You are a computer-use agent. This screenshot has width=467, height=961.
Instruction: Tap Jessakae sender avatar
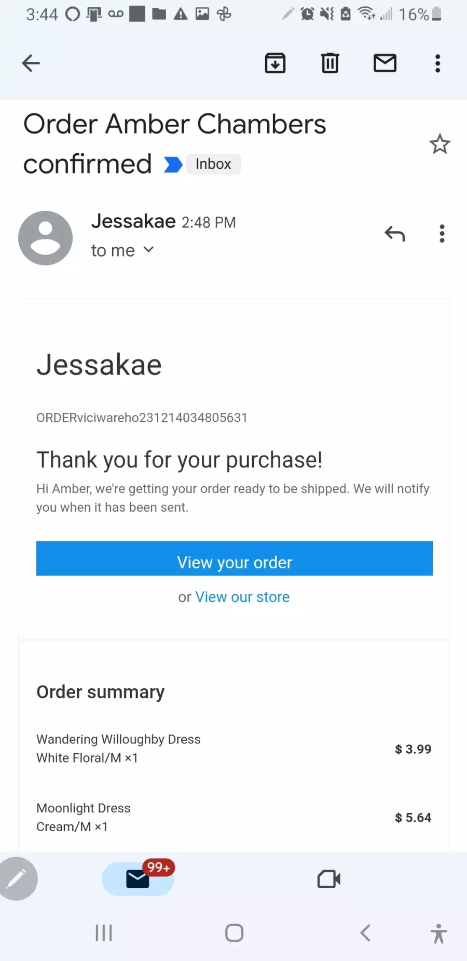pos(46,238)
